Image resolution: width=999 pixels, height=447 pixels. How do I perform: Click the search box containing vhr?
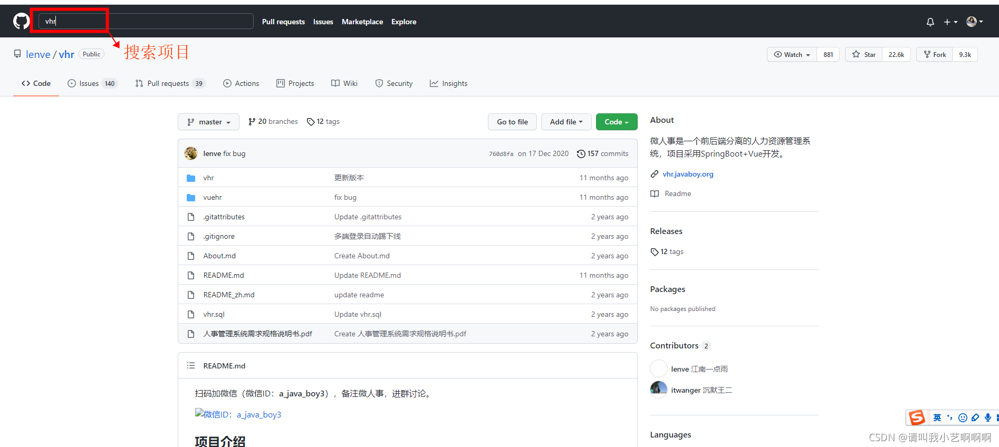click(146, 21)
